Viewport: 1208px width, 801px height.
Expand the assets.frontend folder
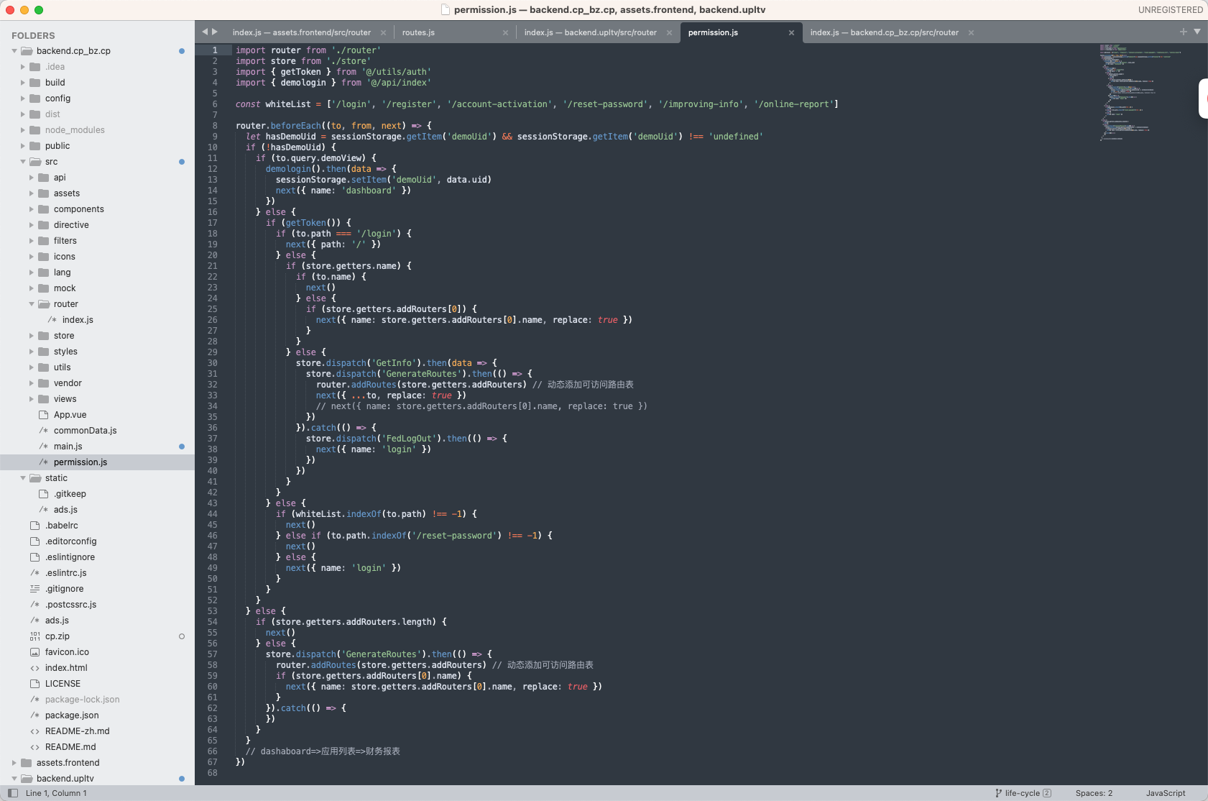14,763
